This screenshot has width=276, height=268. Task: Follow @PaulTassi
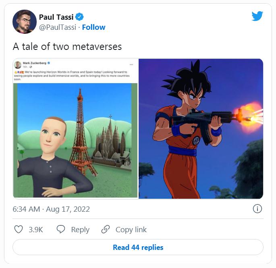point(93,27)
